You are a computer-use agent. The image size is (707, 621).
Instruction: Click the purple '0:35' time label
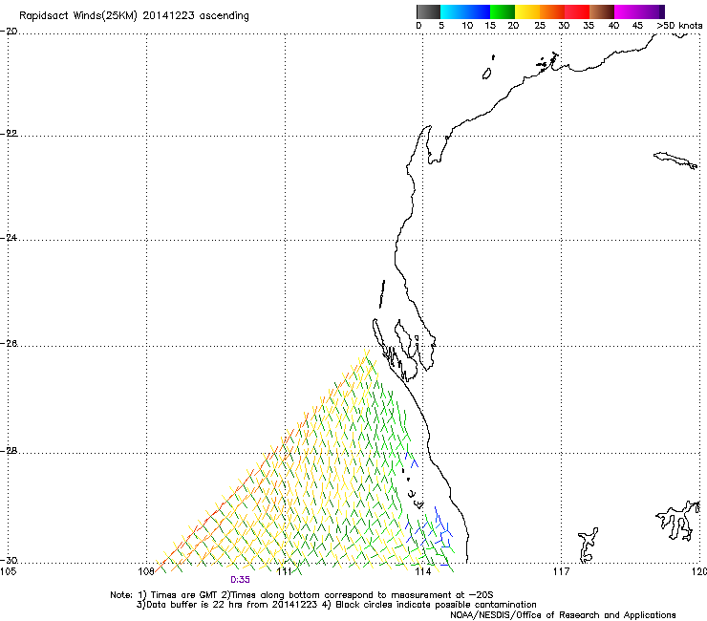point(240,580)
